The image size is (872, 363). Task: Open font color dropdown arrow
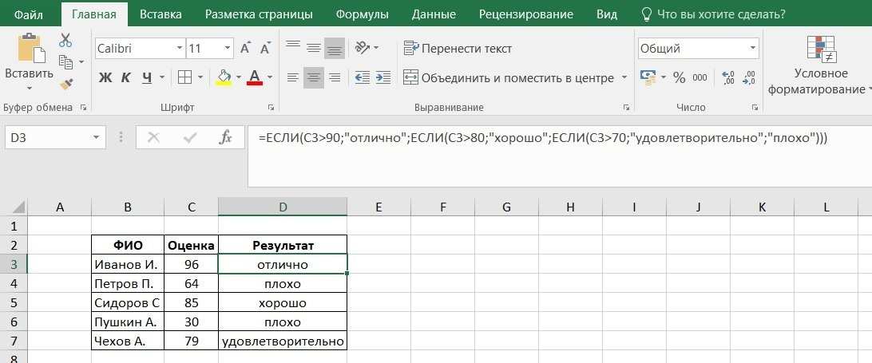(x=270, y=77)
